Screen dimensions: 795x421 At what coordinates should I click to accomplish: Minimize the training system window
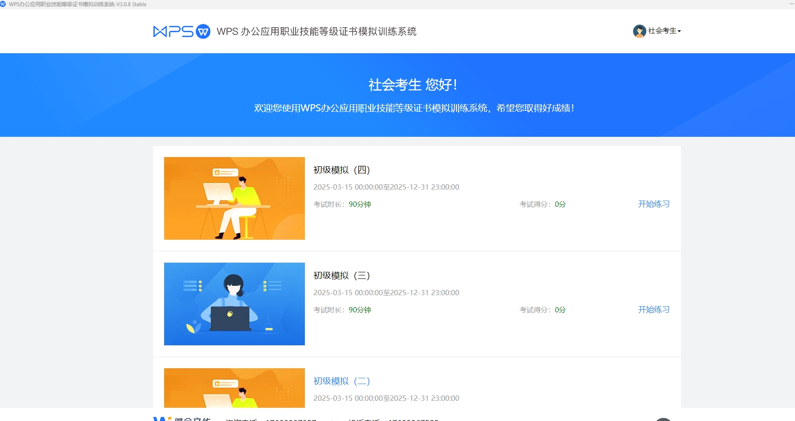point(791,4)
